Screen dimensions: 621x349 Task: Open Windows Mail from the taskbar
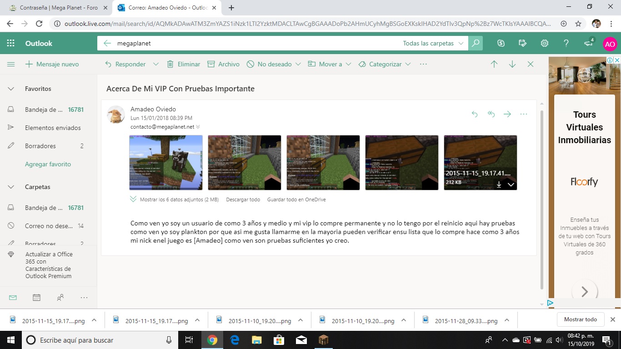(301, 340)
